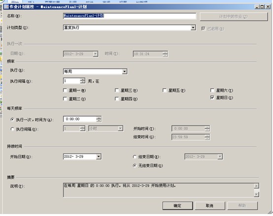Expand the 执行 frequency dropdown showing 每周
This screenshot has width=273, height=216.
tap(124, 71)
